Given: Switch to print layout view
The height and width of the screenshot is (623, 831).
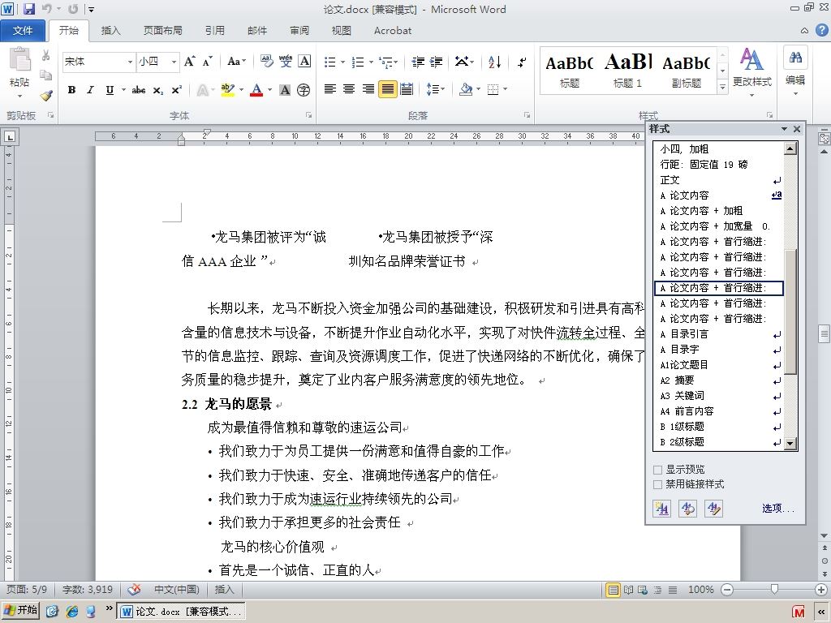Looking at the screenshot, I should 614,590.
